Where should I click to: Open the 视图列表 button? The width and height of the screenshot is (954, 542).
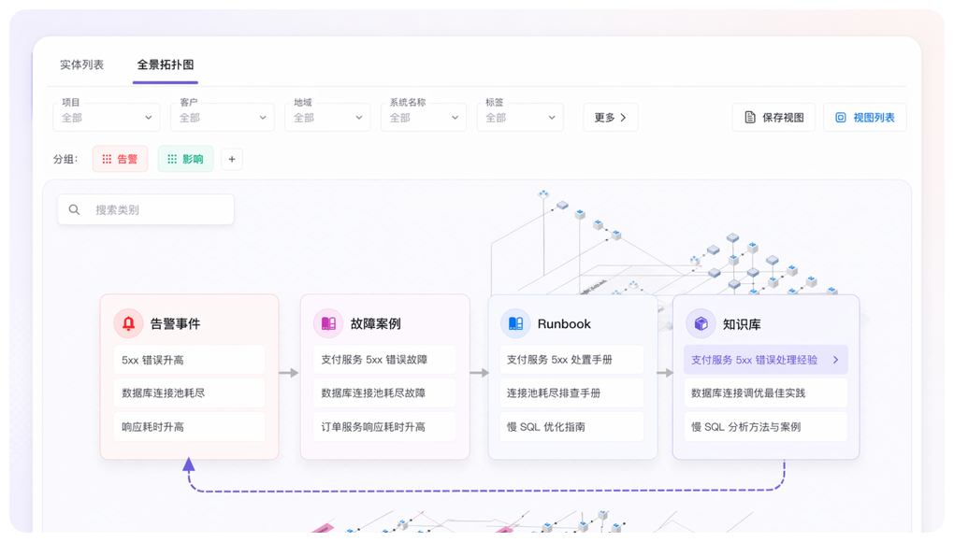[x=865, y=117]
